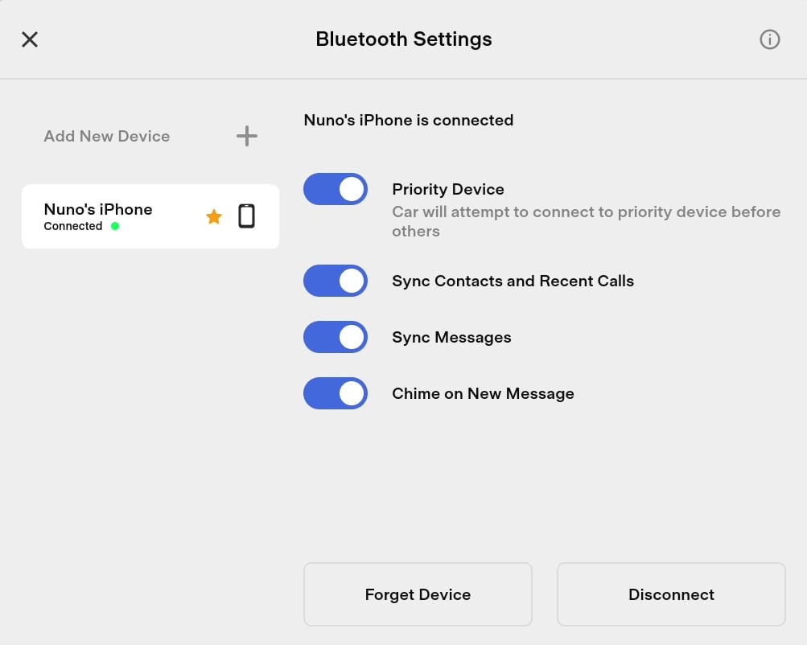
Task: Click the orange priority star icon
Action: [214, 216]
